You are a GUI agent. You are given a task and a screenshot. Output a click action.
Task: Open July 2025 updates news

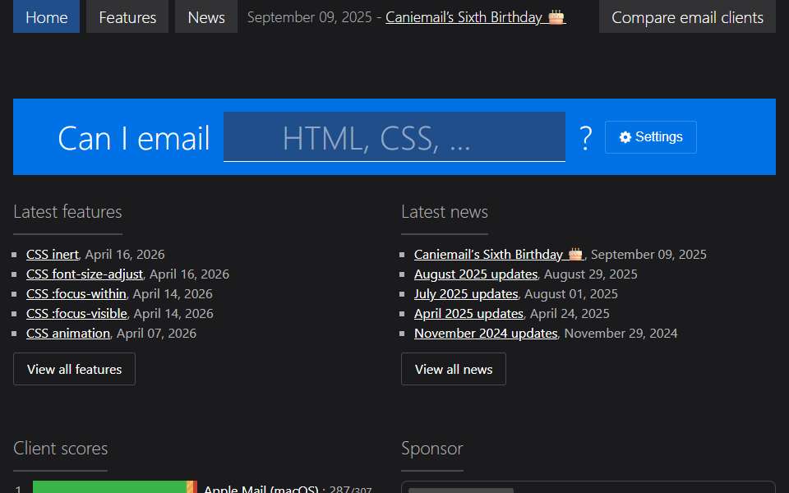(x=466, y=294)
